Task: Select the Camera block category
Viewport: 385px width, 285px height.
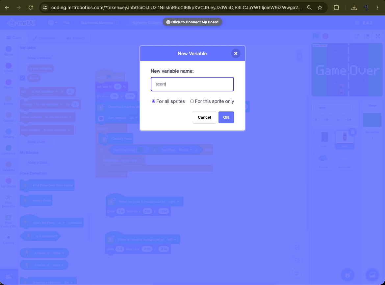Action: (x=9, y=240)
